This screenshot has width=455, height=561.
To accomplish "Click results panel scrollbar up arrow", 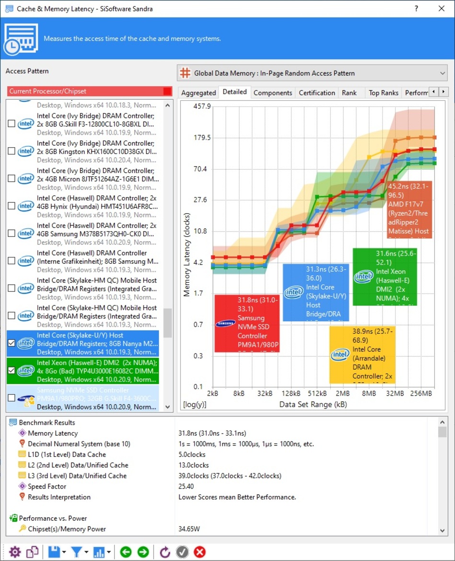I will point(443,422).
